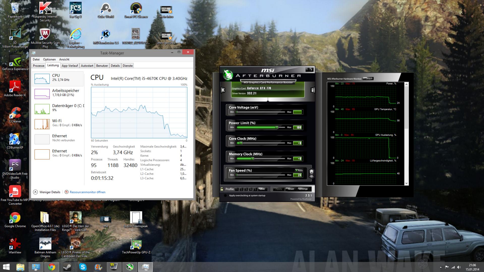Switch to the Benutzer tab
484x272 pixels.
tap(102, 66)
